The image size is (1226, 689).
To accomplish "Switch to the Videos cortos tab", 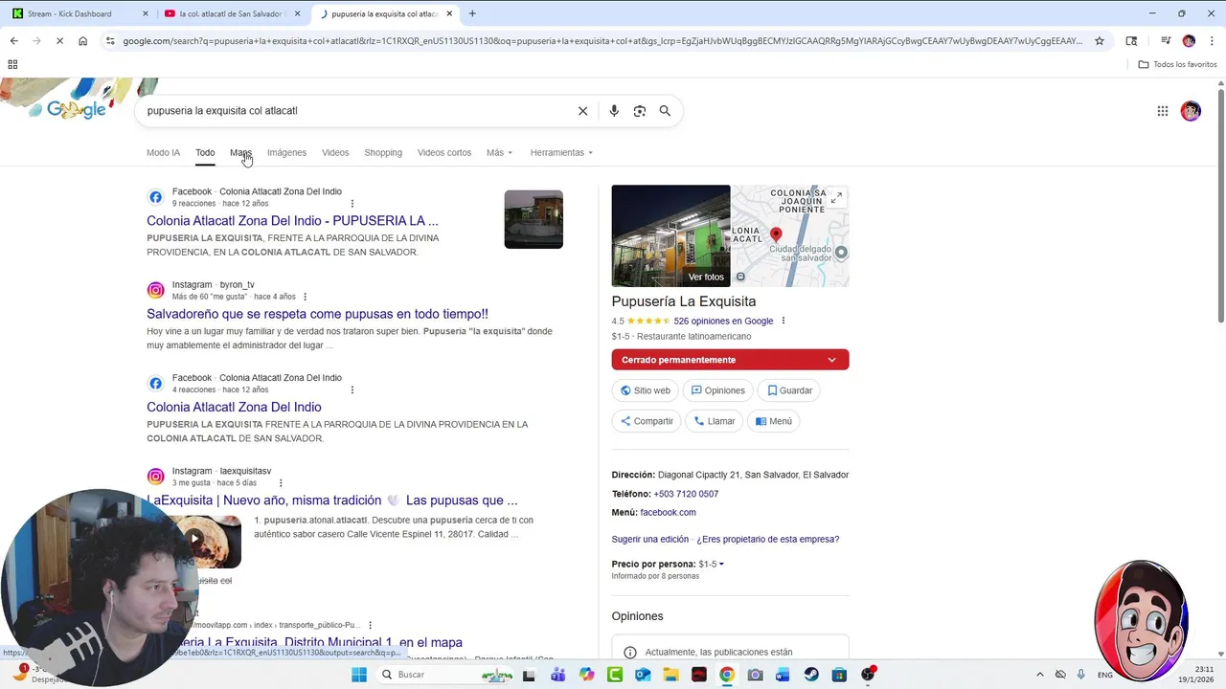I will 444,153.
